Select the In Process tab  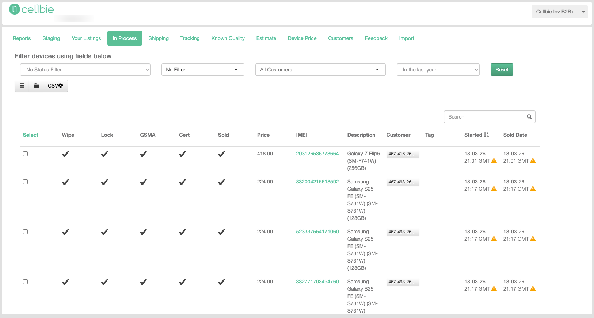coord(125,38)
